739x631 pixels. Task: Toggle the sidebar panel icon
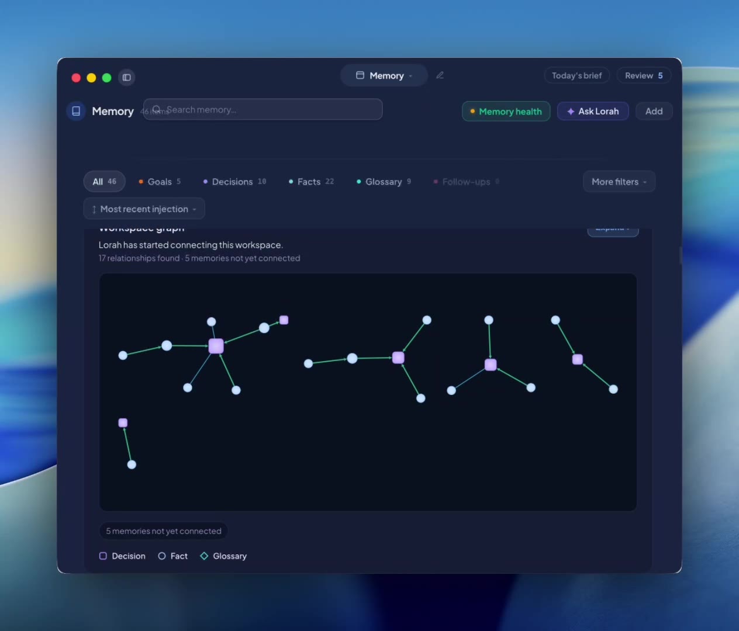(126, 78)
